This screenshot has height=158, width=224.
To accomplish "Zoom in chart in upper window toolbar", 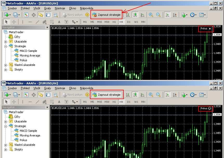I will 151,15.
